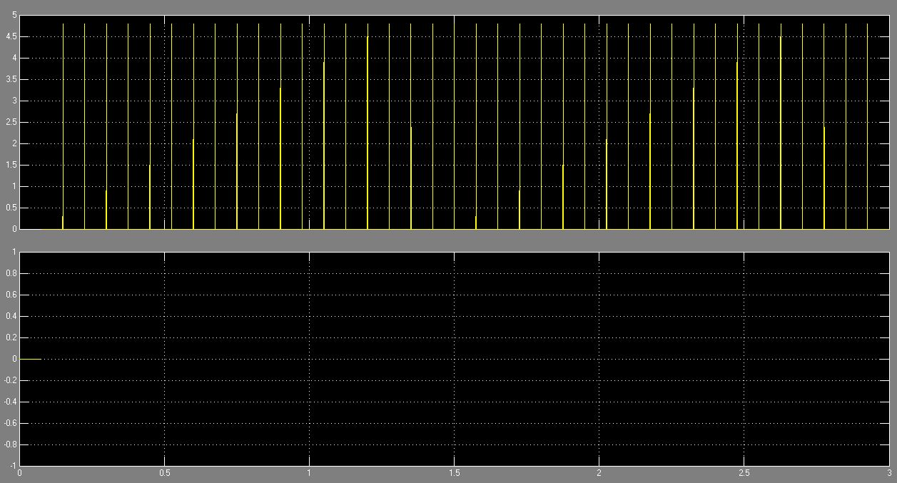Select the 3.9-high thick pulse near time 2.5

pos(737,146)
